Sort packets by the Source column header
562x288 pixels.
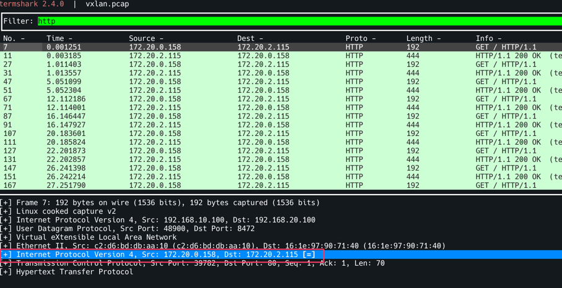click(x=146, y=38)
